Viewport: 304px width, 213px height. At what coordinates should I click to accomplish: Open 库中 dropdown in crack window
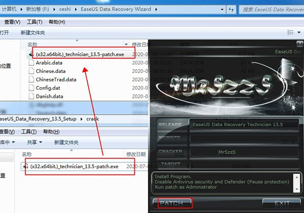tap(8, 143)
